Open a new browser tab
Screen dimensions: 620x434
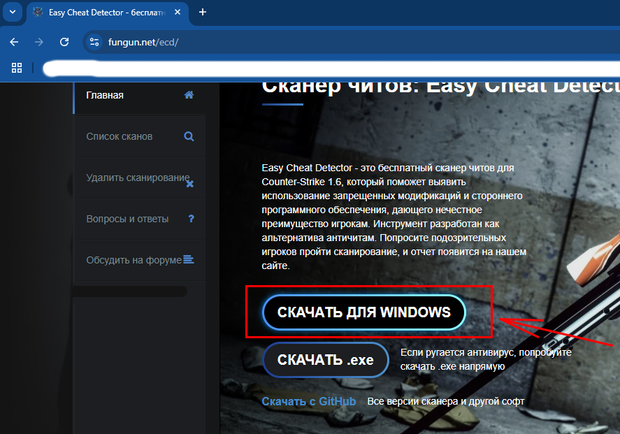point(203,13)
